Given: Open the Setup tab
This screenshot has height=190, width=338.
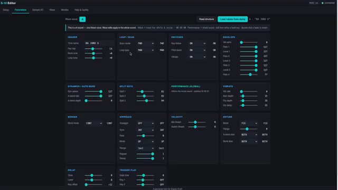Looking at the screenshot, I should point(6,10).
